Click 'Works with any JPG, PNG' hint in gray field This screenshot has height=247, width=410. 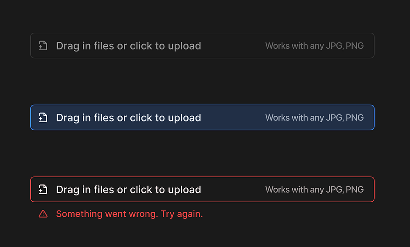(314, 46)
